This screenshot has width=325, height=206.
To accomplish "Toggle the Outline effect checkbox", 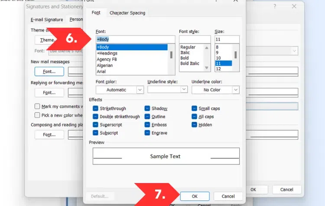I will click(x=147, y=117).
